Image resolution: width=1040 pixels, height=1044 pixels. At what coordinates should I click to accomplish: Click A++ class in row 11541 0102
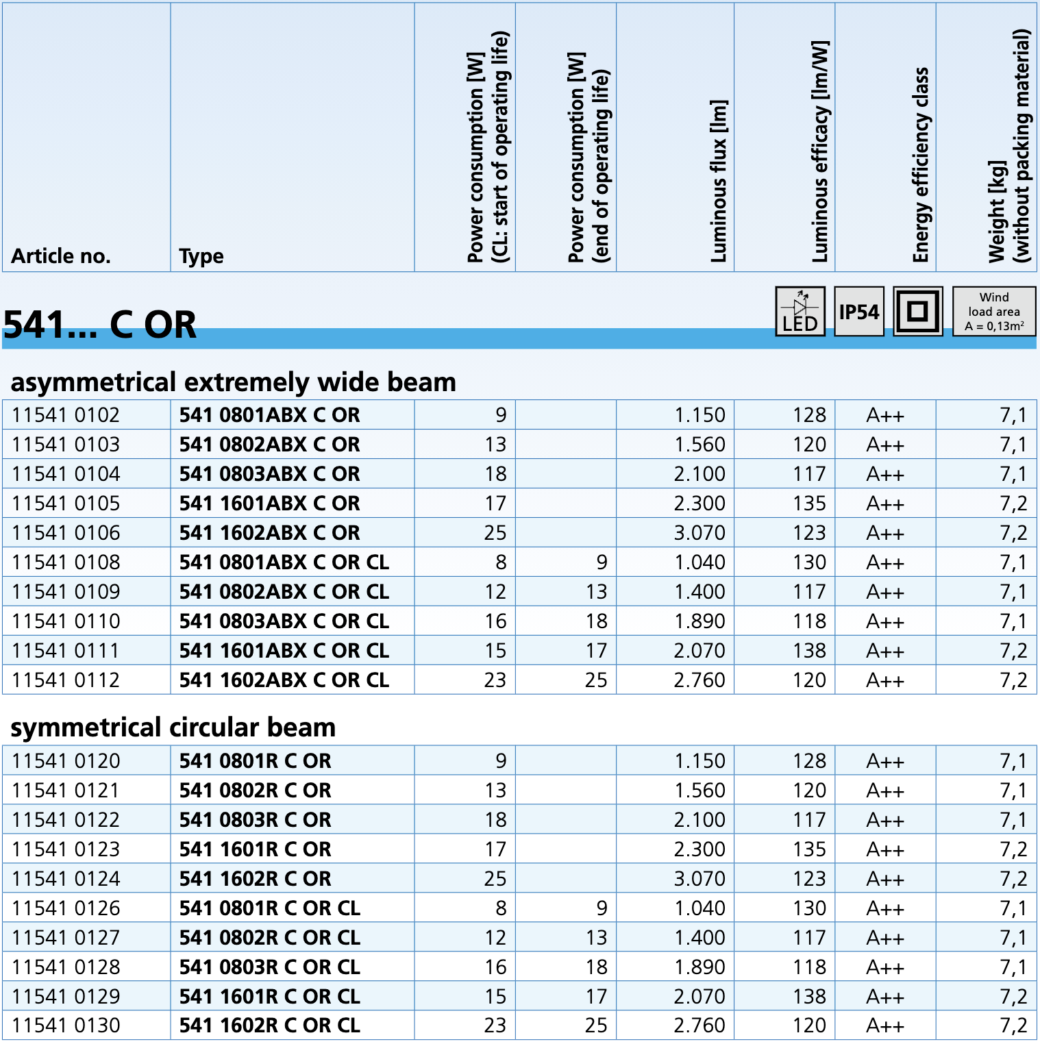click(x=885, y=415)
